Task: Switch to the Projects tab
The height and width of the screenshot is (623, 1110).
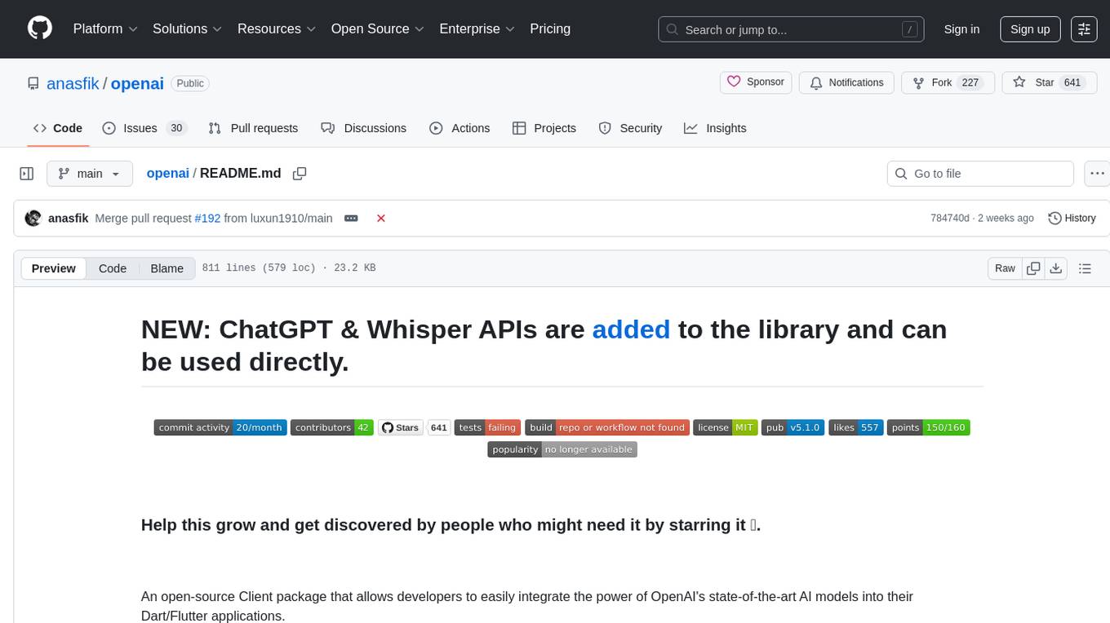Action: click(544, 128)
